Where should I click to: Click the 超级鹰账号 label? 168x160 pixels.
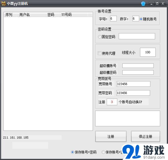(108, 66)
